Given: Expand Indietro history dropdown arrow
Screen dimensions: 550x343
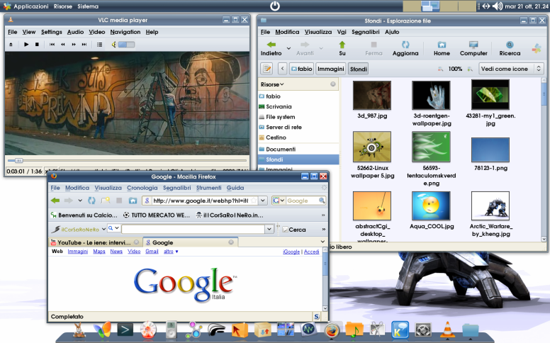Looking at the screenshot, I should (x=288, y=48).
